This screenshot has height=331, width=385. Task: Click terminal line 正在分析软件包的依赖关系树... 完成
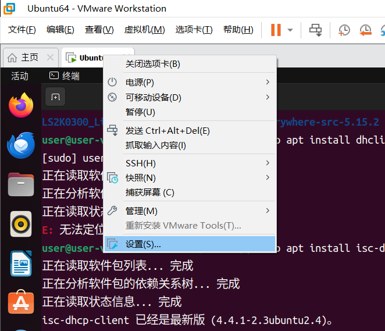141,284
